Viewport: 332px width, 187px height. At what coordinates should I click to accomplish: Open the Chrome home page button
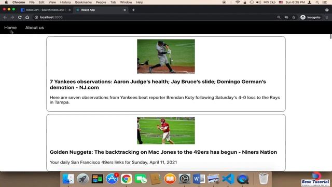tap(27, 17)
